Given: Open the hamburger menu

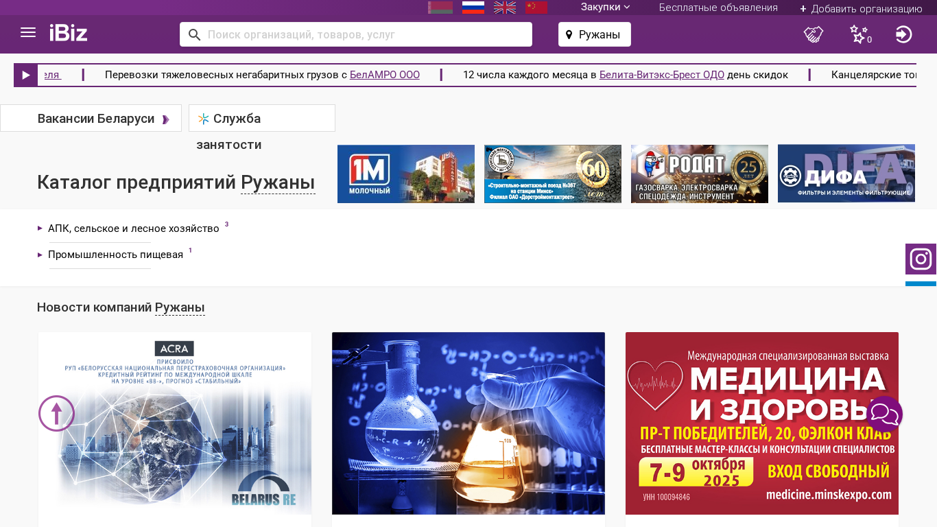Looking at the screenshot, I should tap(28, 33).
